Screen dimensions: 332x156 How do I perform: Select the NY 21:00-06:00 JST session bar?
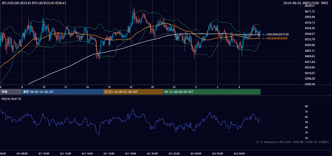click(212, 92)
